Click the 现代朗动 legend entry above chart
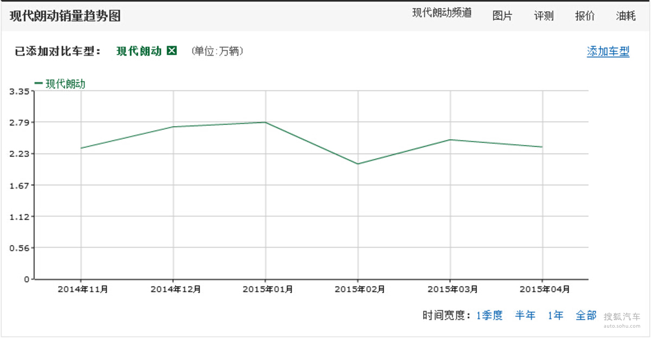This screenshot has height=338, width=651. (60, 84)
